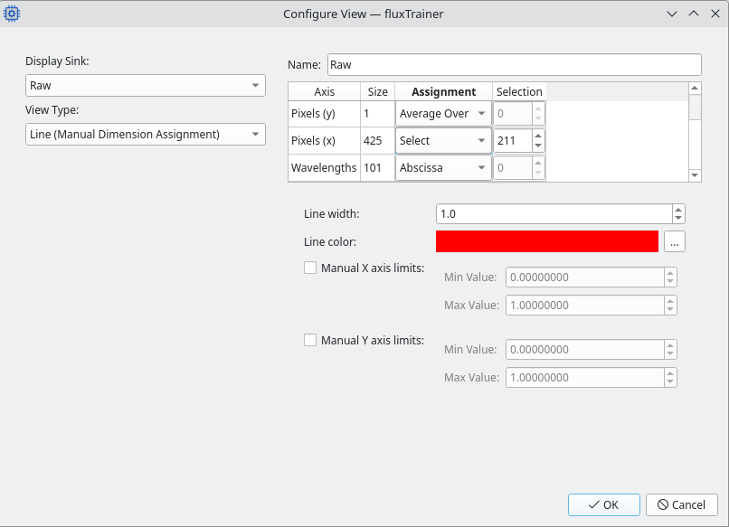
Task: Enable Manual X axis limits checkbox
Action: [310, 268]
